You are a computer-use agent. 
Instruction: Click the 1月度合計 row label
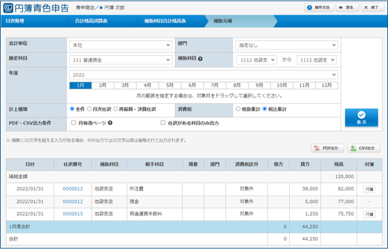pos(19,227)
